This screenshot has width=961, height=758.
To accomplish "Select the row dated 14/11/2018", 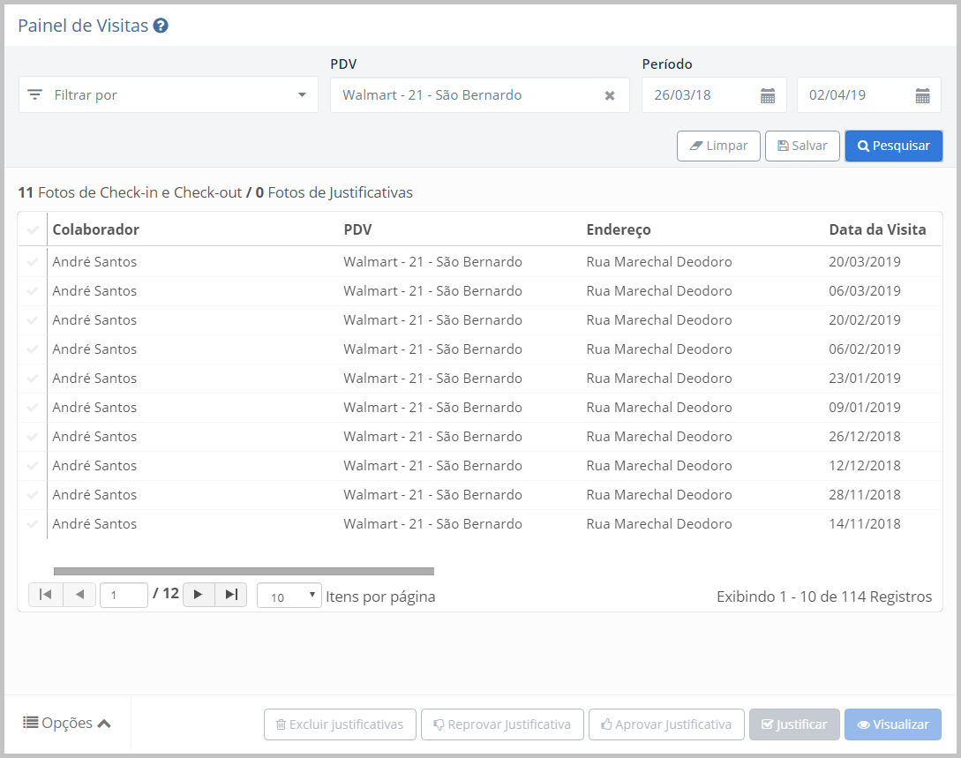I will pos(33,524).
